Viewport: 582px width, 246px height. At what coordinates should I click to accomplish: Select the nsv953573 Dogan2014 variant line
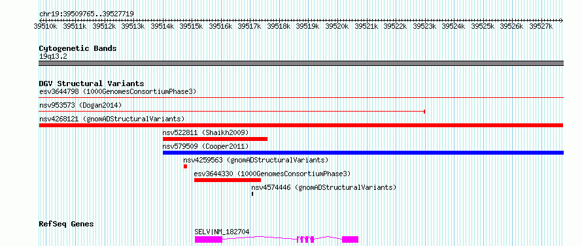click(x=232, y=111)
